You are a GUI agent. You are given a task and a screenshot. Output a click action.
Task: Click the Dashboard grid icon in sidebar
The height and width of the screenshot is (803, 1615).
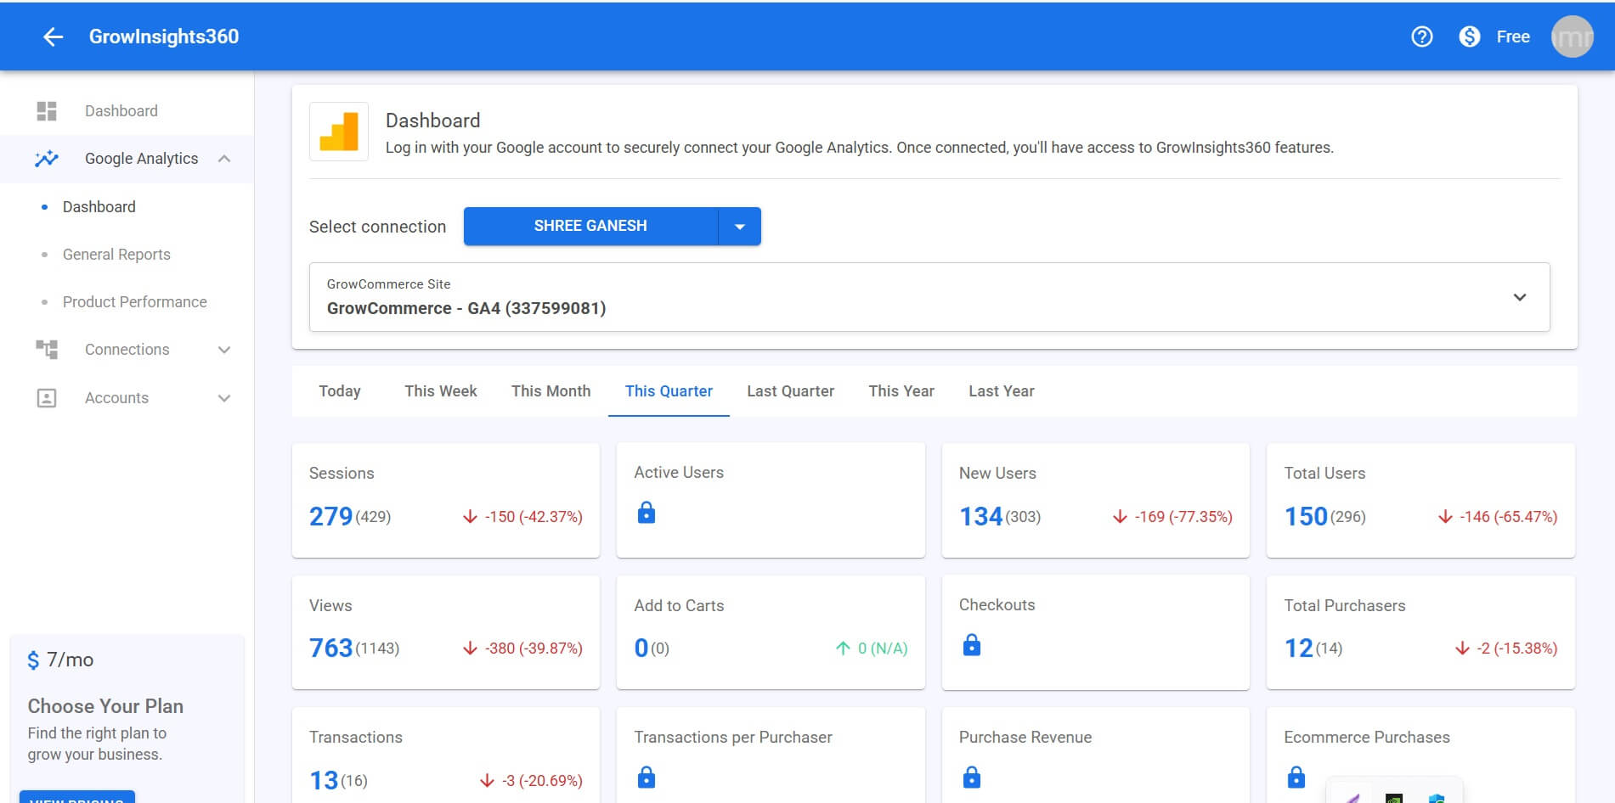(x=47, y=111)
